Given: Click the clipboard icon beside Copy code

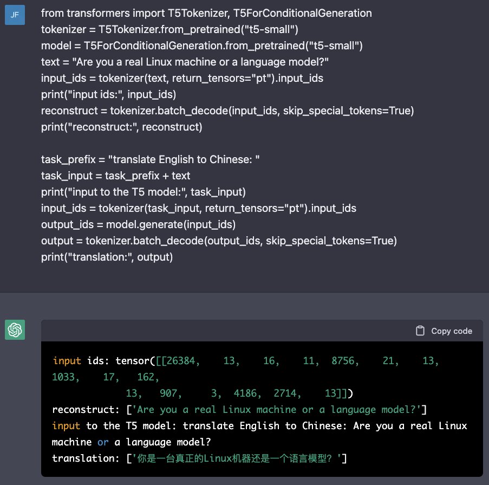Looking at the screenshot, I should (420, 331).
